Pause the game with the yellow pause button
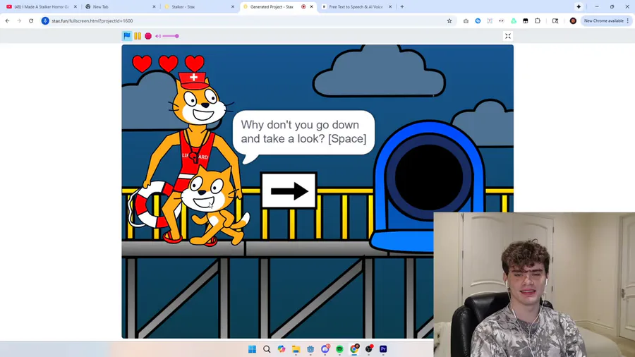 tap(138, 36)
